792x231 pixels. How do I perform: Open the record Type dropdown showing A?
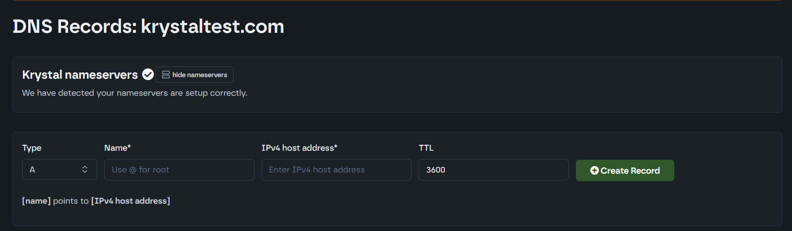coord(59,170)
